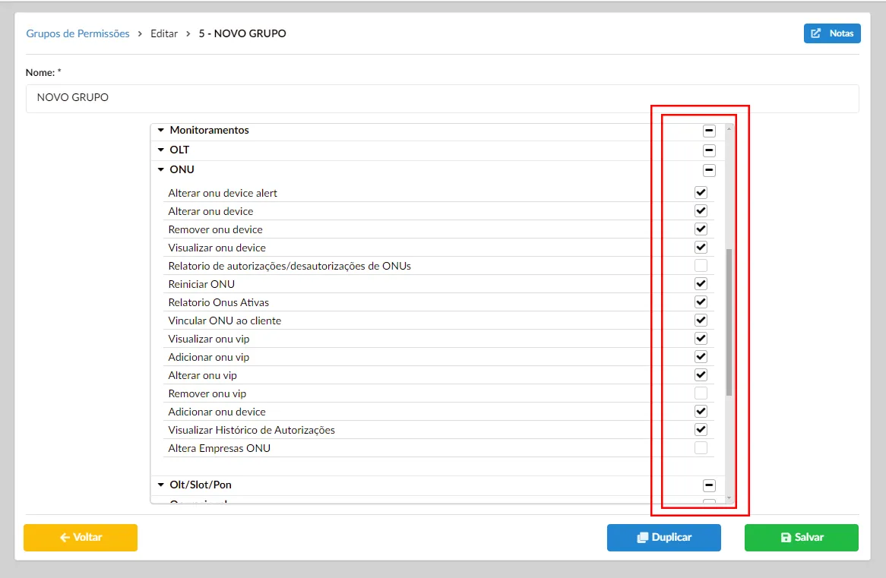Screen dimensions: 886x578
Task: Toggle the Olt/Slot/Pon group minus checkbox
Action: [x=709, y=485]
